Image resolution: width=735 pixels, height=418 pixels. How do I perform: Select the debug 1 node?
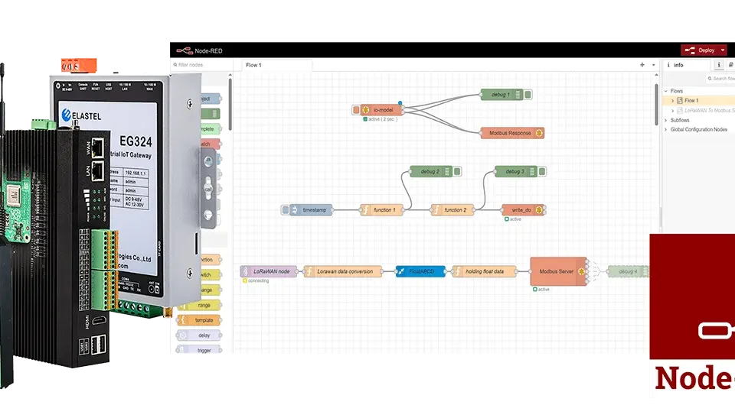pos(501,95)
